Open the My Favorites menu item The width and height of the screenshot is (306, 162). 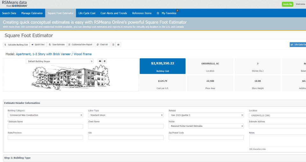coord(169,13)
